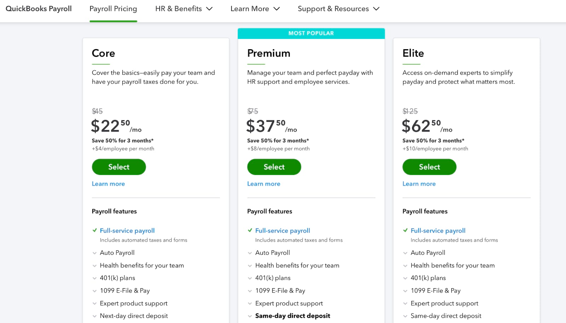
Task: Select the Elite plan
Action: (x=429, y=167)
